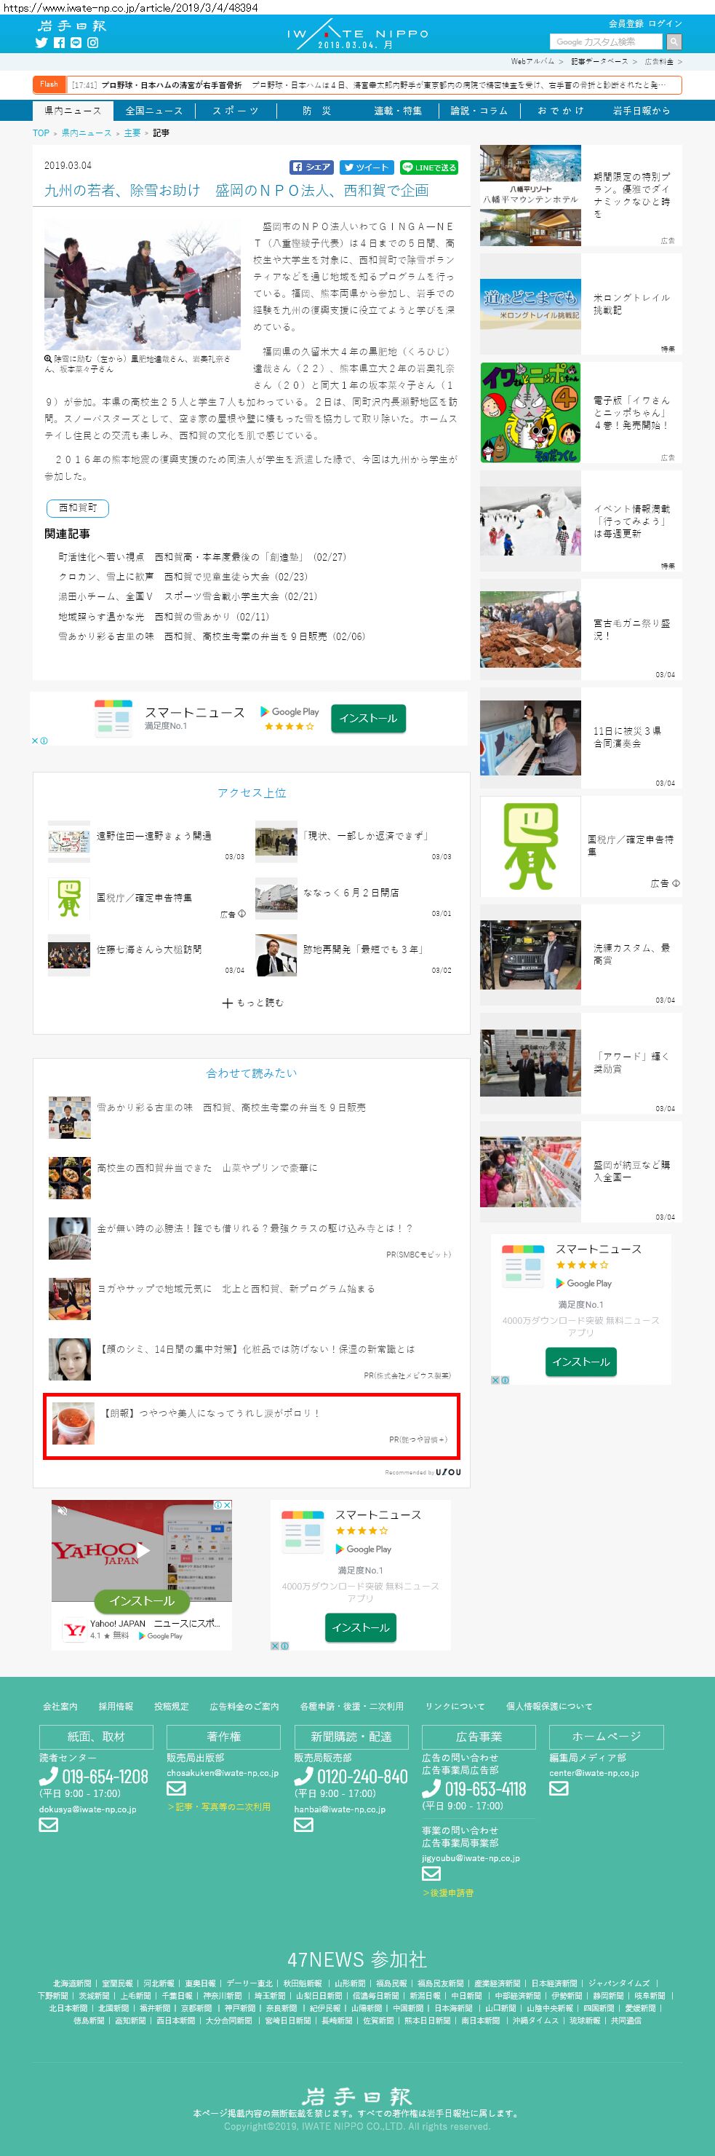Open the ログイン link
715x2156 pixels.
[665, 23]
